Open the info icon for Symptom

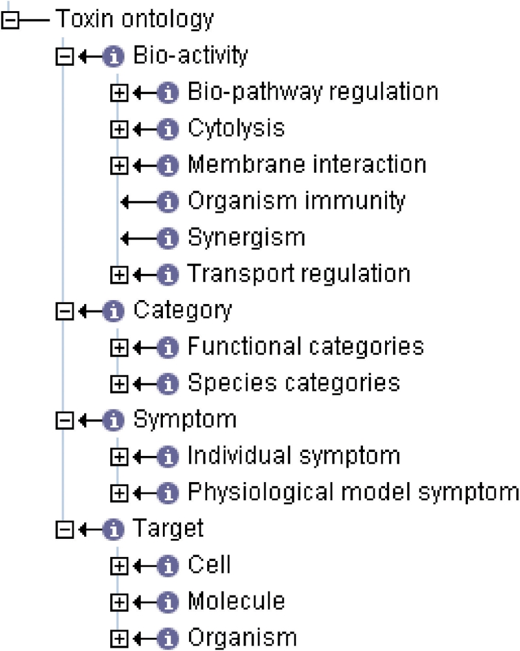[113, 420]
